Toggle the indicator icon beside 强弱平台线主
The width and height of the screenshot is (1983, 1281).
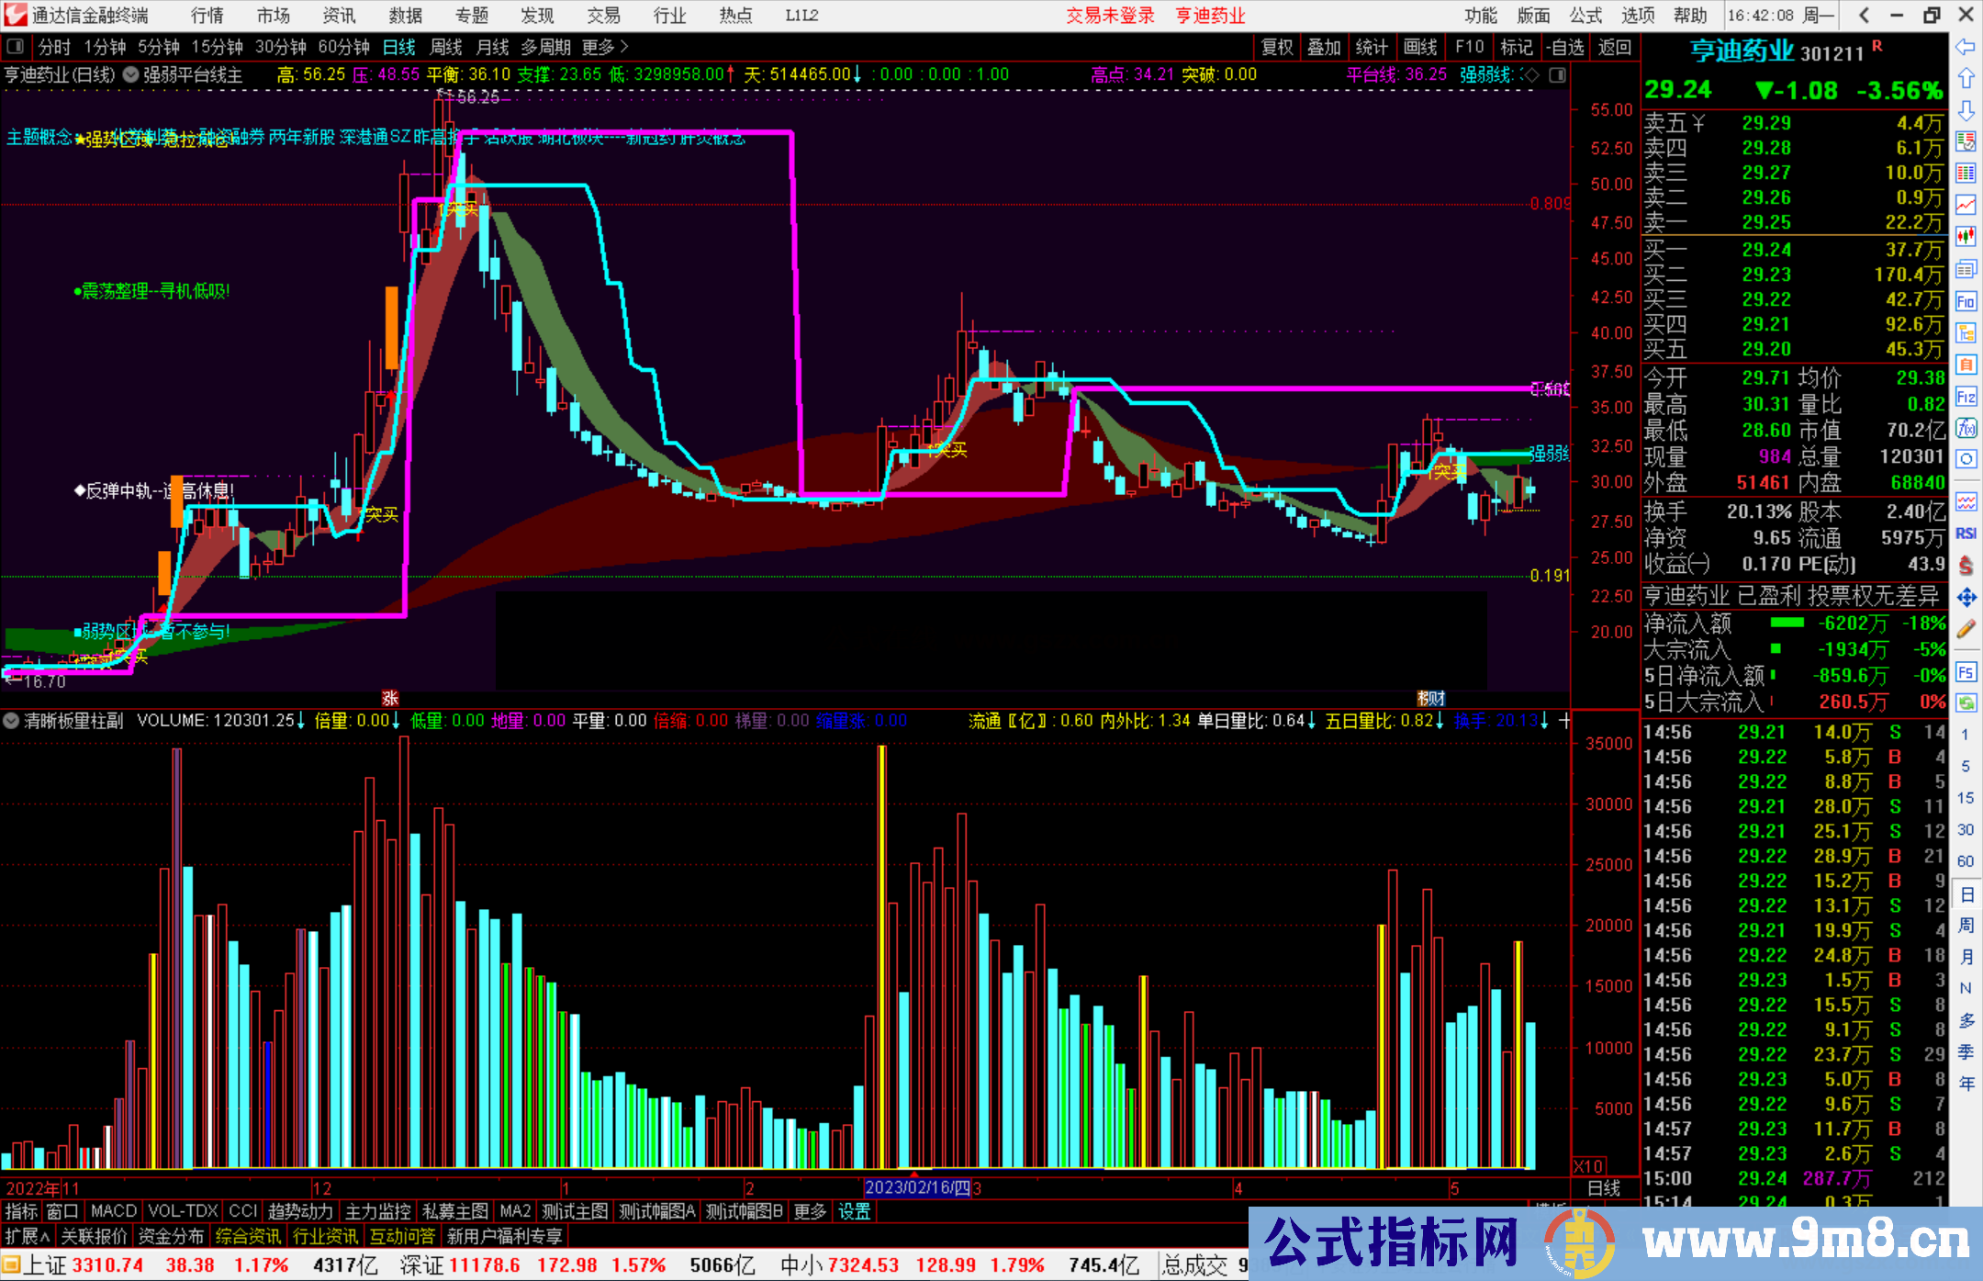pyautogui.click(x=131, y=74)
